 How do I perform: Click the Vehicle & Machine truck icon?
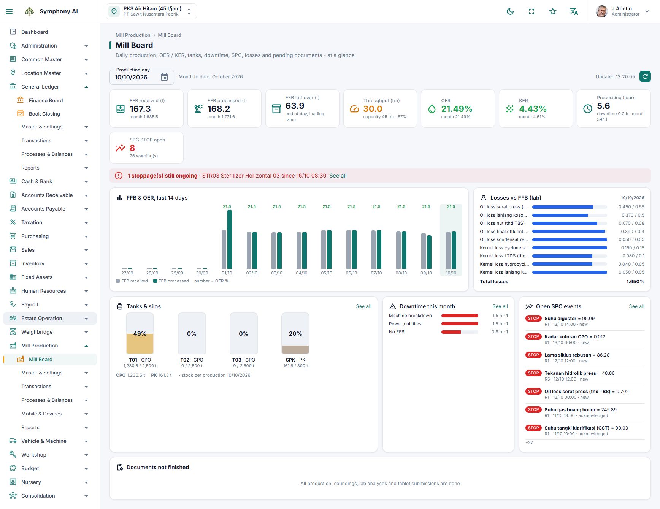click(x=13, y=441)
